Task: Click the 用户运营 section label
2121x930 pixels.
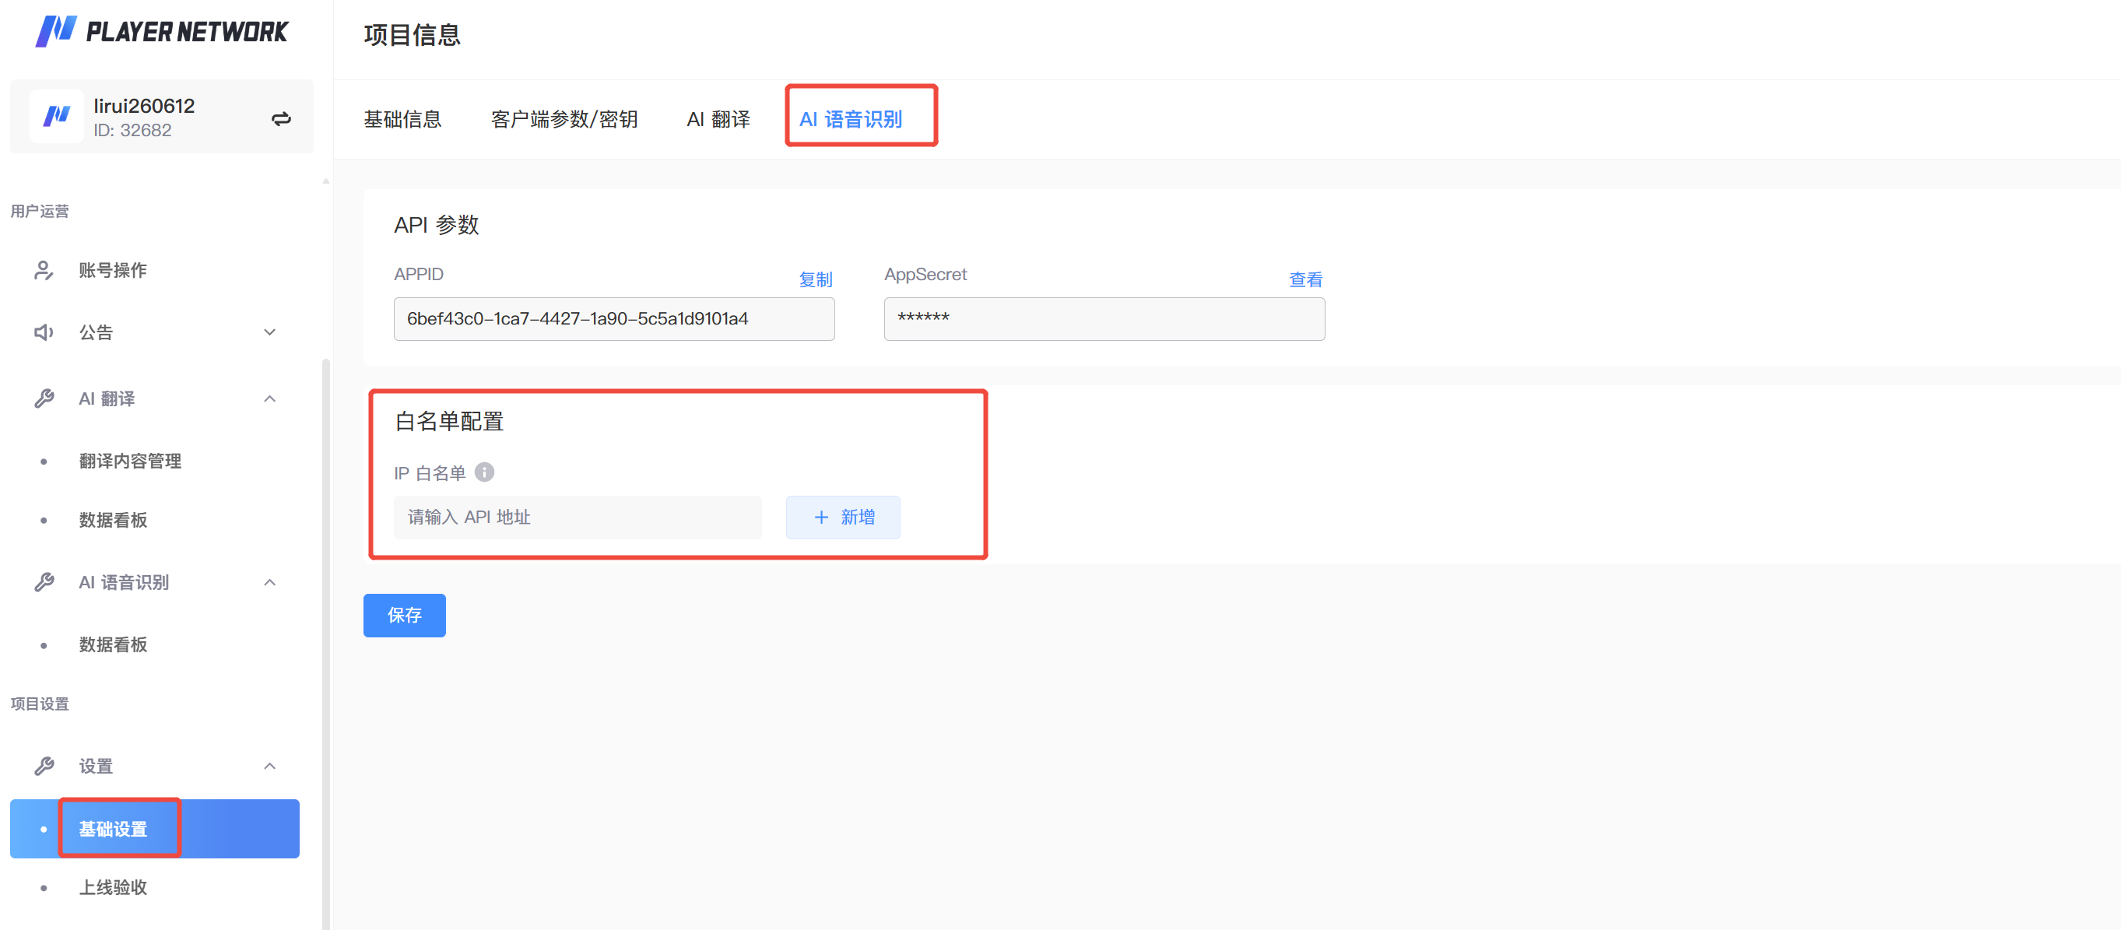Action: tap(40, 212)
